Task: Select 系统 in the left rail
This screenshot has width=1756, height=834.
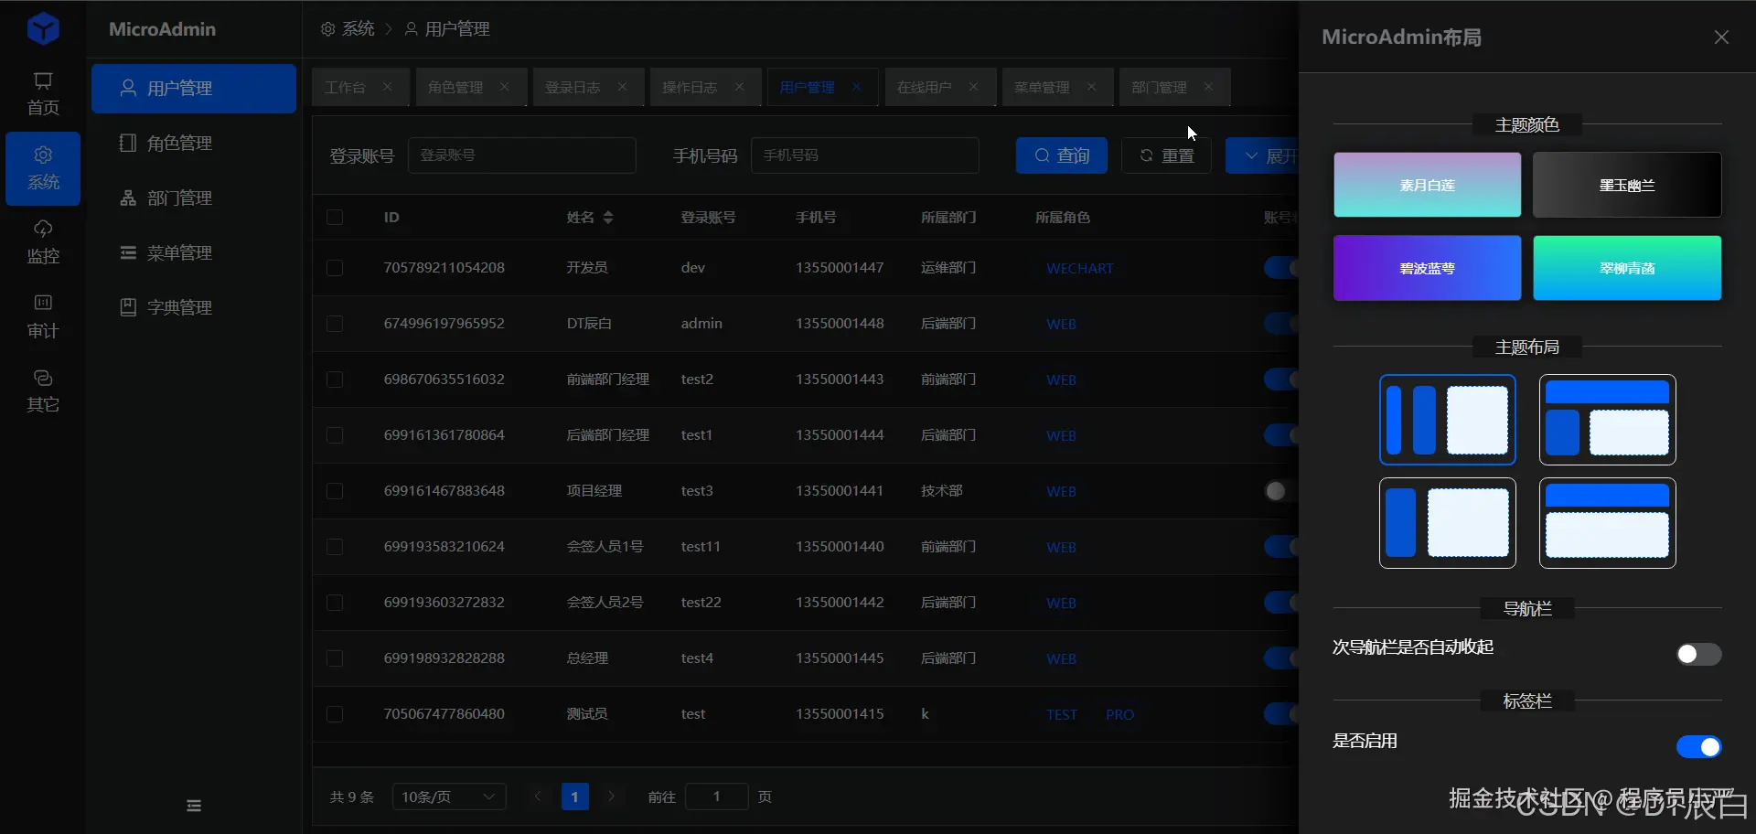Action: pos(43,168)
